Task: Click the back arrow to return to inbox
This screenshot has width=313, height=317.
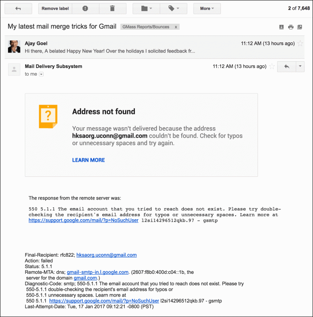Action: pyautogui.click(x=18, y=9)
